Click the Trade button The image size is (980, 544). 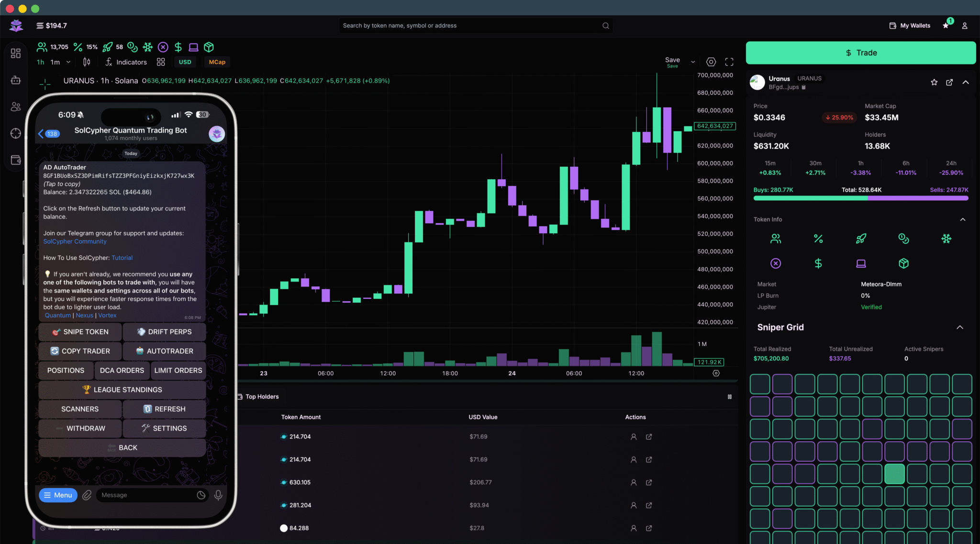coord(860,53)
